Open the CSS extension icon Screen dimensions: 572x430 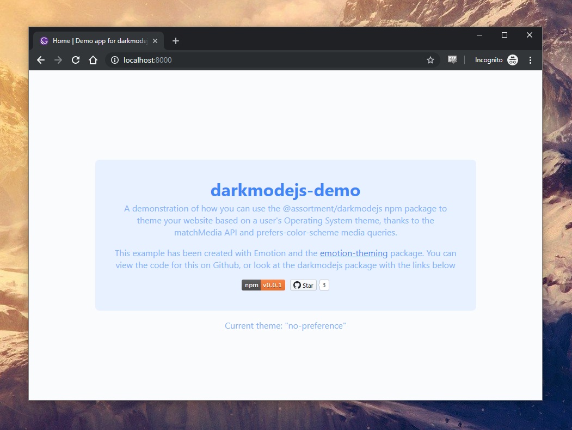click(452, 59)
